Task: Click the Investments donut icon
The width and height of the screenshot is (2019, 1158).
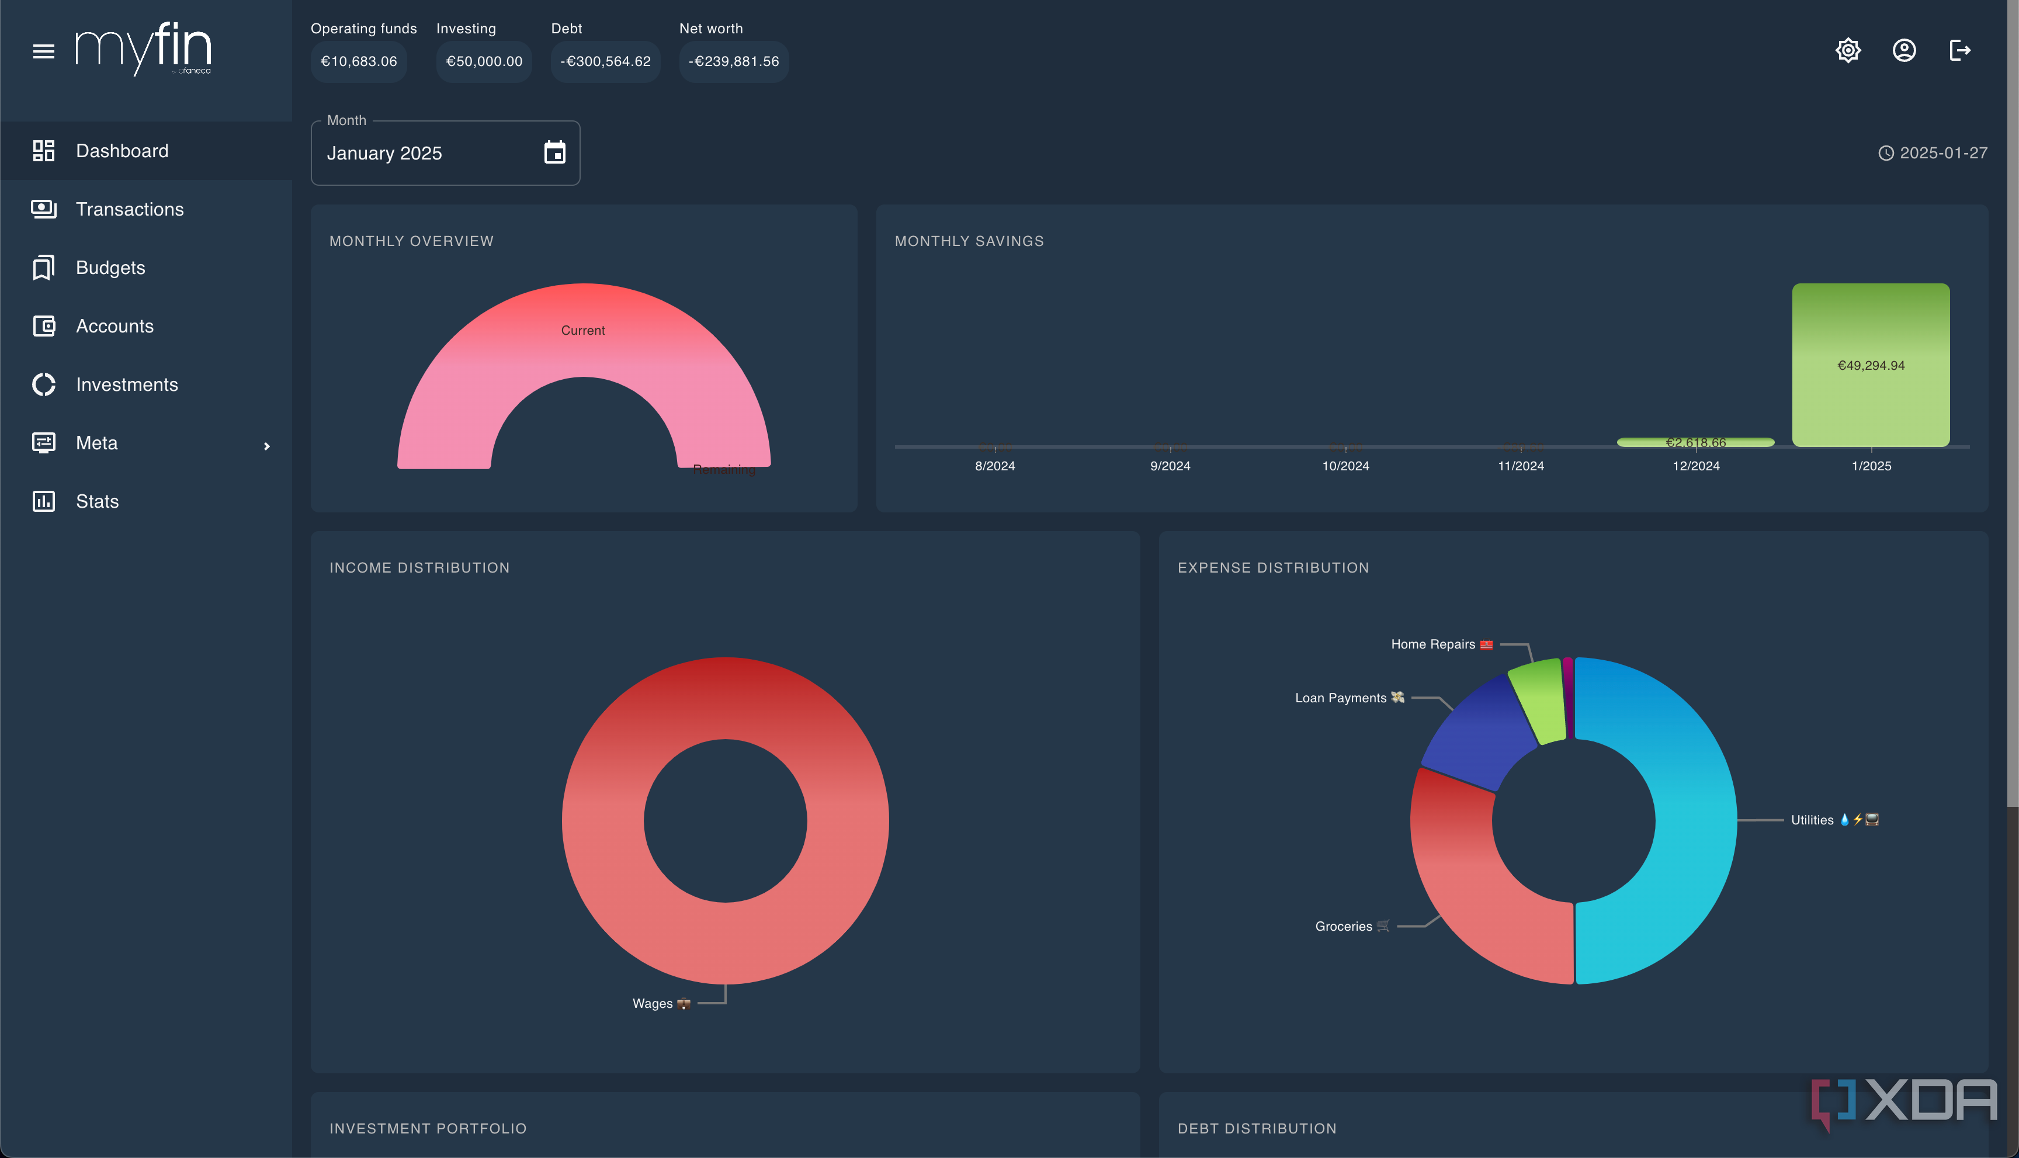Action: coord(44,384)
